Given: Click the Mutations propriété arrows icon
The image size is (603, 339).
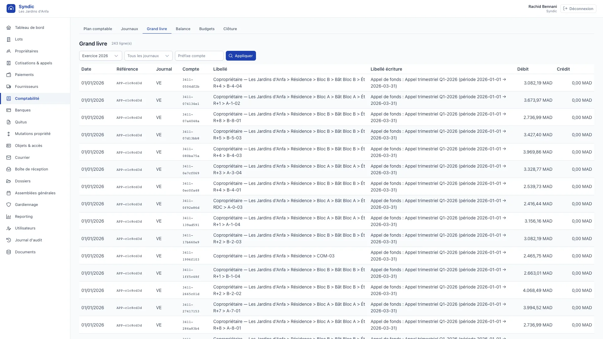Looking at the screenshot, I should [9, 134].
